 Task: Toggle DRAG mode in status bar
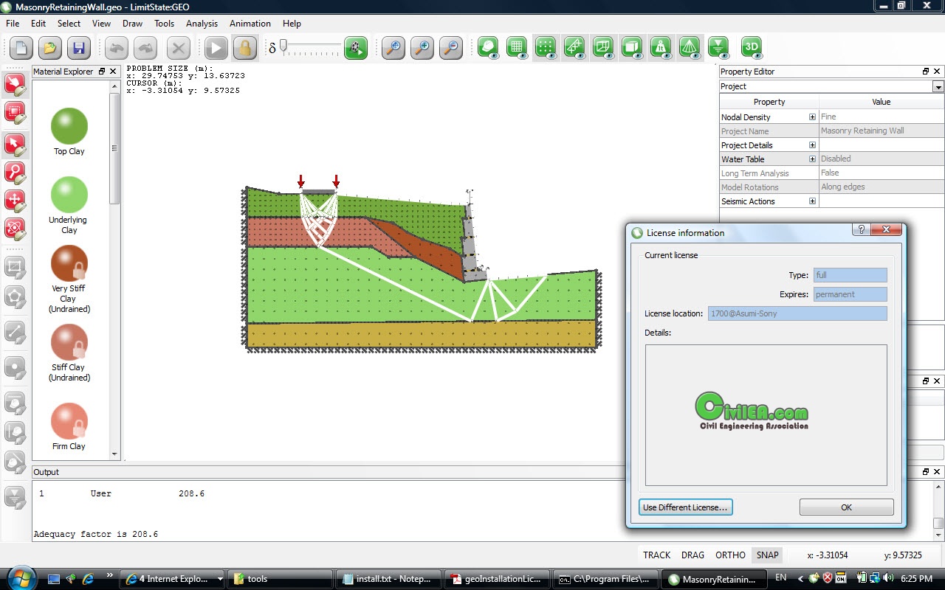pyautogui.click(x=693, y=555)
